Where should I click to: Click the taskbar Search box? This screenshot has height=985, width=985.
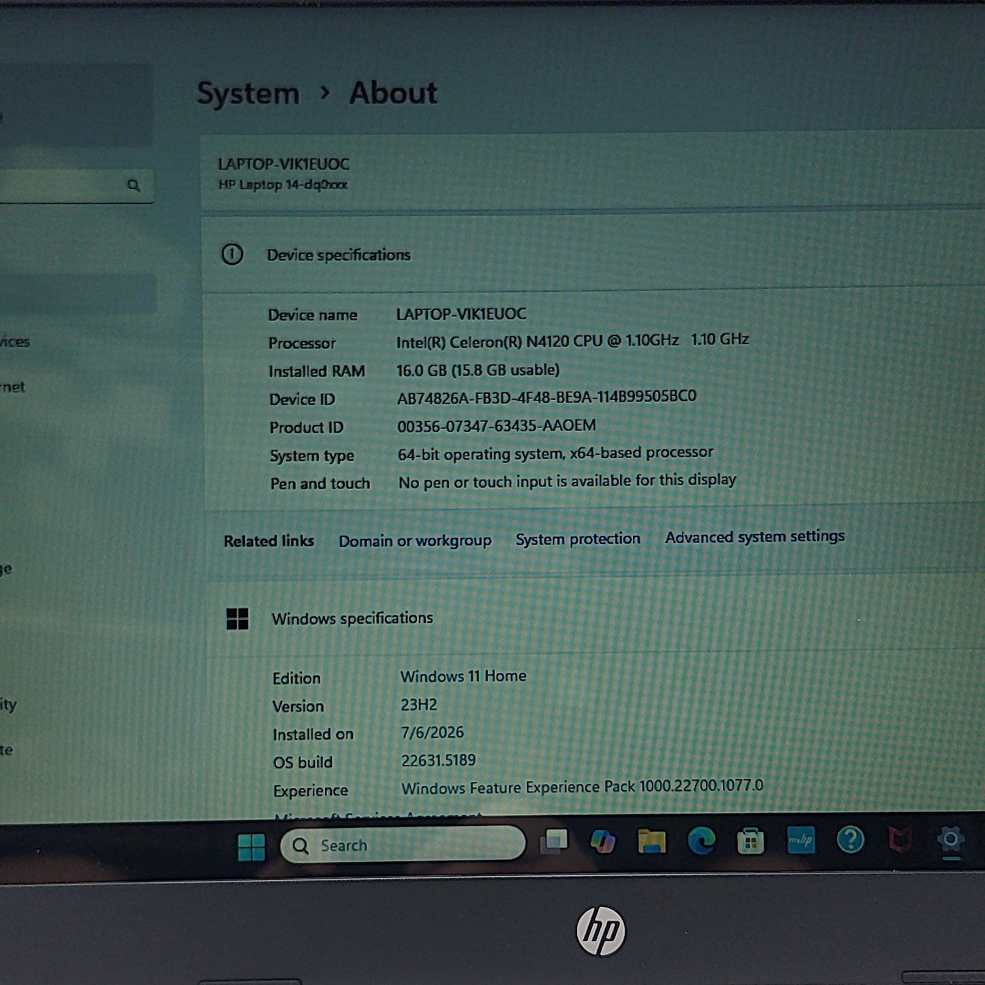pyautogui.click(x=403, y=845)
